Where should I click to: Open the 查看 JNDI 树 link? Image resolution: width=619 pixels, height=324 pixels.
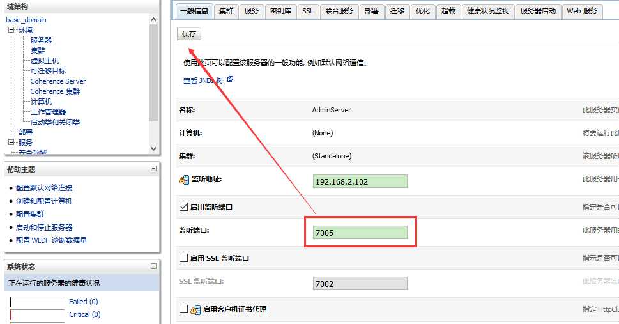[203, 81]
